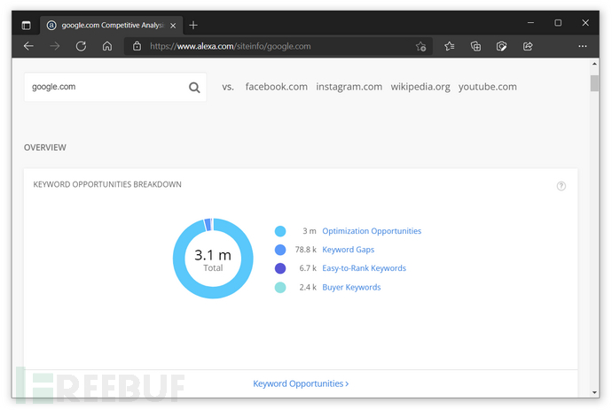612x410 pixels.
Task: Click the 6.7 k value
Action: click(308, 268)
